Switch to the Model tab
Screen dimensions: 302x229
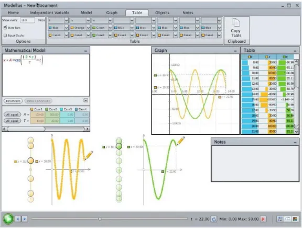pos(86,13)
